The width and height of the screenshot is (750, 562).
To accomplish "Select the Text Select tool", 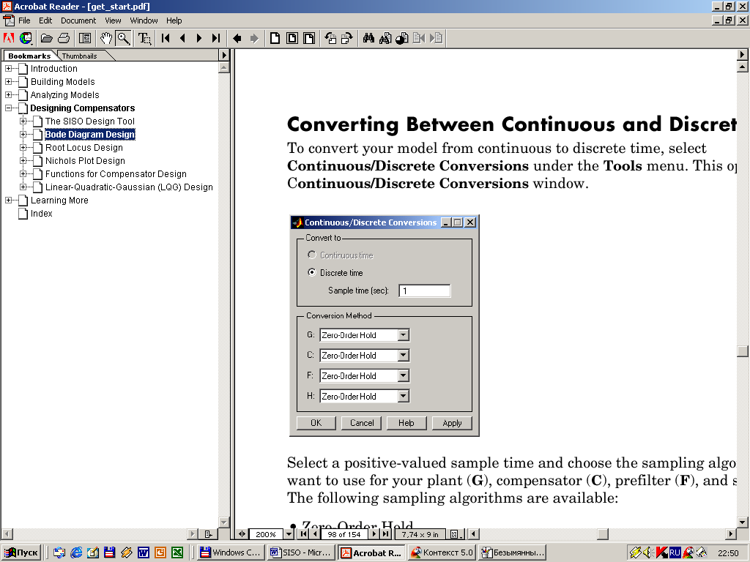I will (144, 38).
